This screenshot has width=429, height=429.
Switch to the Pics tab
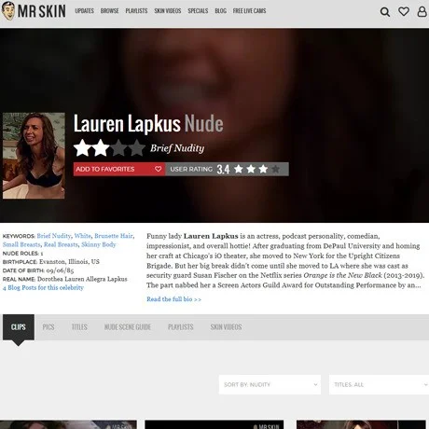[48, 327]
